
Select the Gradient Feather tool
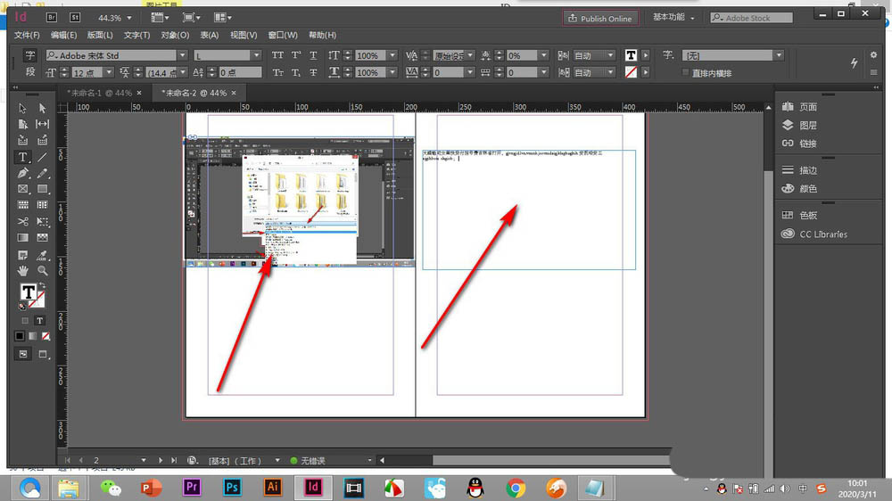click(42, 238)
